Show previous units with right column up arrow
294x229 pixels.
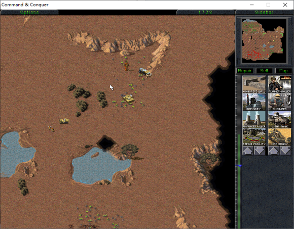coord(274,151)
